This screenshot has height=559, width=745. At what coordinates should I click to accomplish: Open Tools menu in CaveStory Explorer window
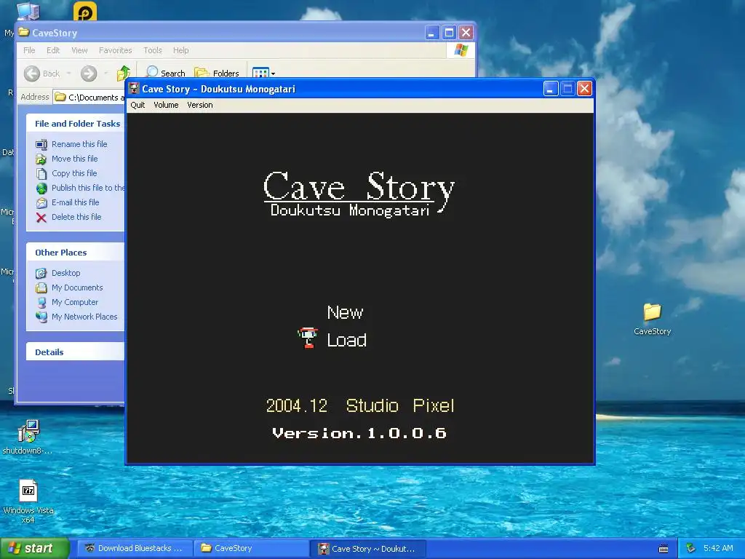(x=153, y=50)
